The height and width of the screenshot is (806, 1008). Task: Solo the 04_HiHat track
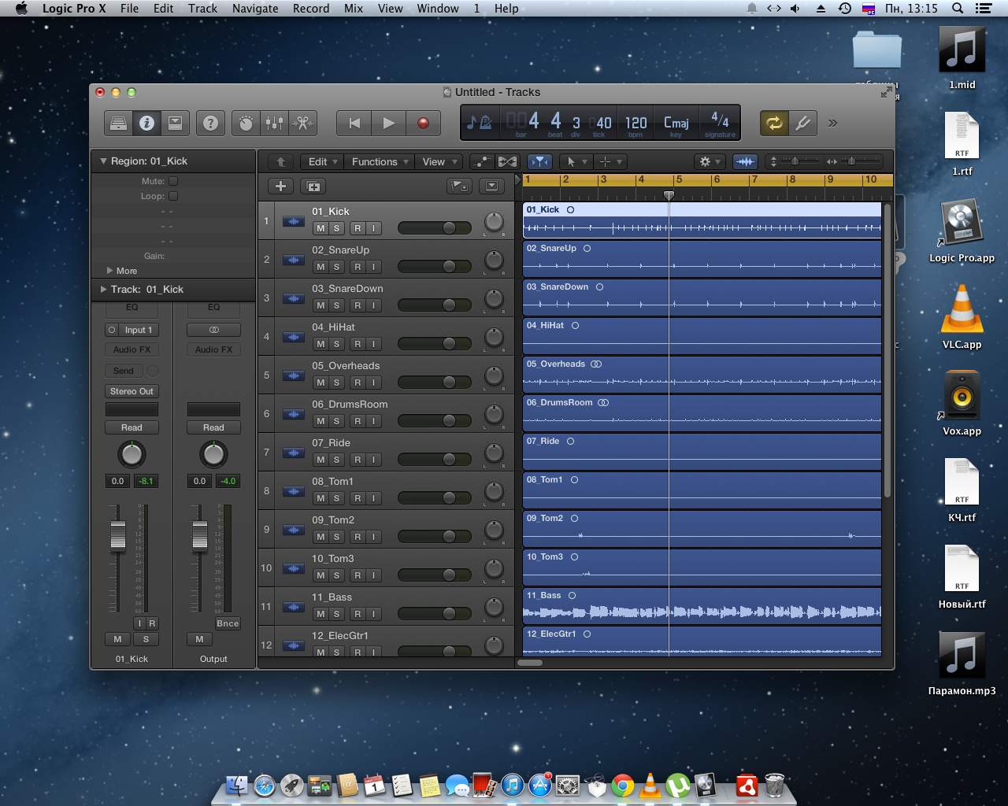click(x=336, y=344)
